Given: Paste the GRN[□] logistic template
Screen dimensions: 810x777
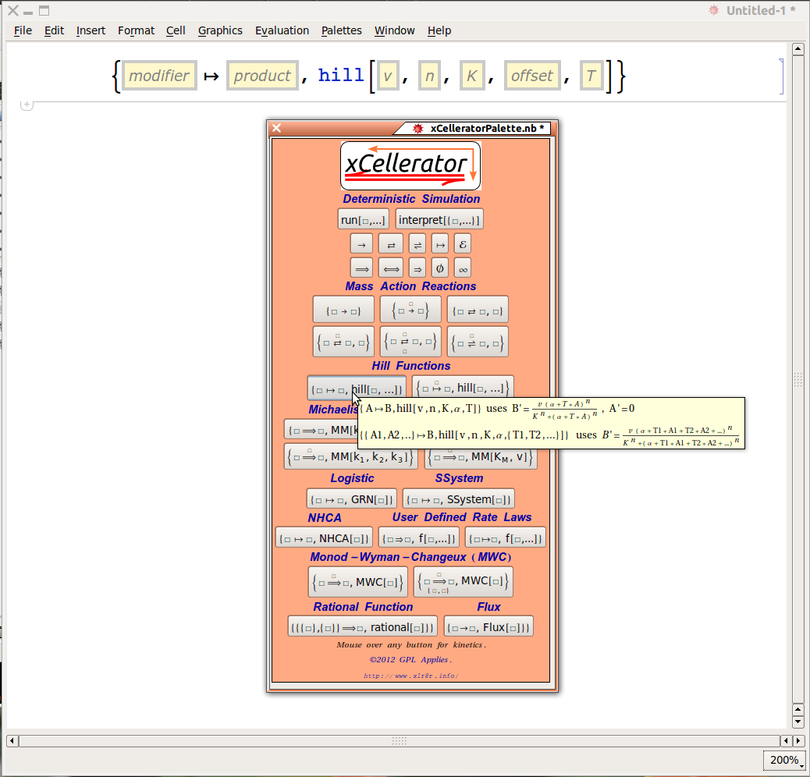Looking at the screenshot, I should point(352,499).
